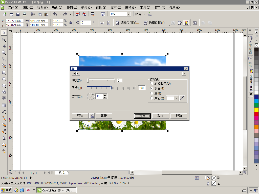Viewport: 259px width, 194px height.
Task: Click the eyedropper icon in emboss dialog
Action: pos(182,98)
